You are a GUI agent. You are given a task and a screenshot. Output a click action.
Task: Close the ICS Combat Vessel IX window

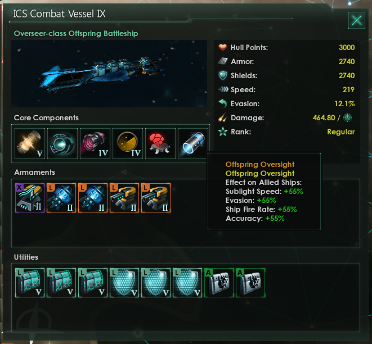click(357, 20)
